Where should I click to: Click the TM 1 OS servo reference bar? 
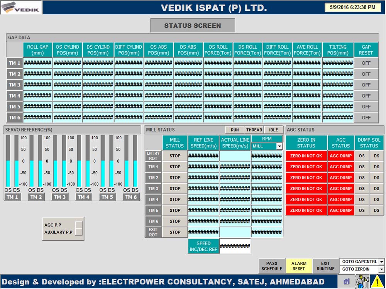[x=8, y=161]
